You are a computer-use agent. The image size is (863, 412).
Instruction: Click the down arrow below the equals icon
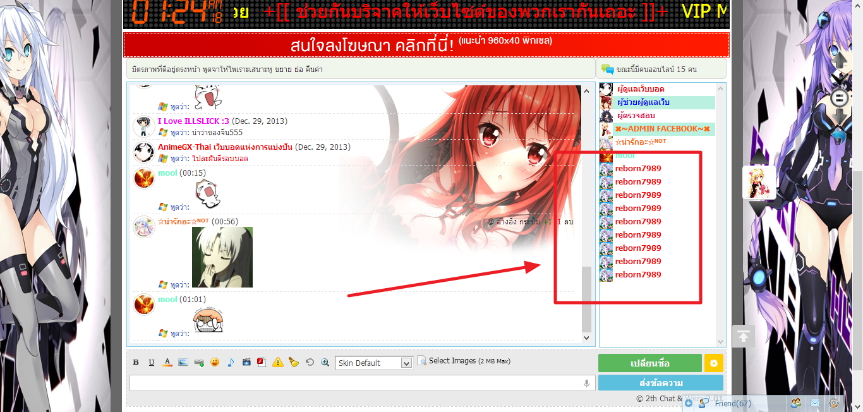pos(840,118)
